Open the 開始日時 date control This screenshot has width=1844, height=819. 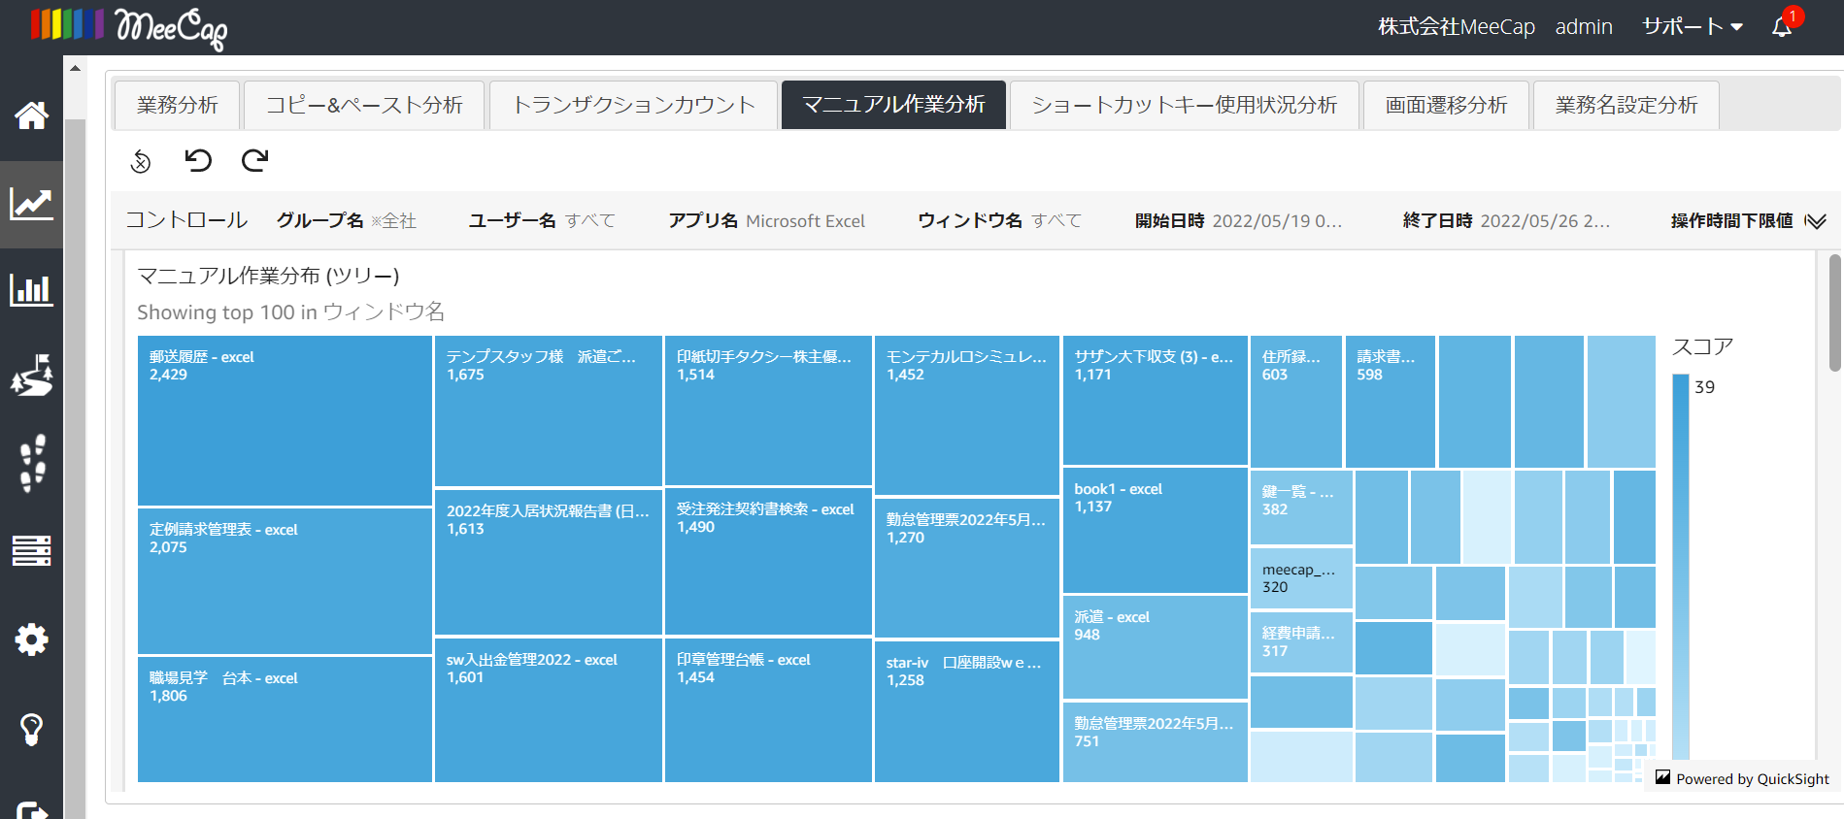(1239, 221)
